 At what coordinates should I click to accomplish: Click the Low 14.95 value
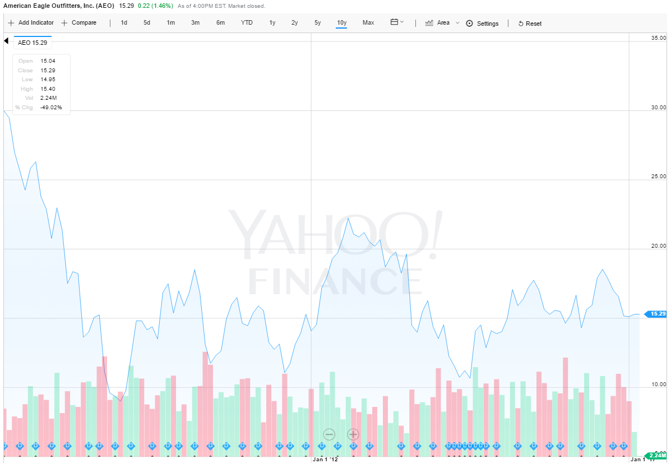click(48, 80)
